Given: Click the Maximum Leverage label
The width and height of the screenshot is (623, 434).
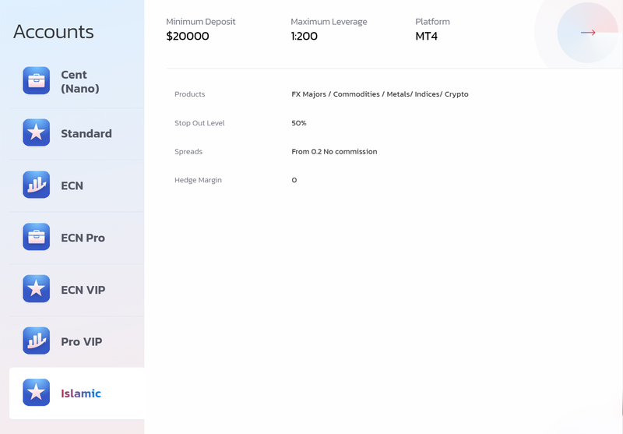Looking at the screenshot, I should click(329, 22).
